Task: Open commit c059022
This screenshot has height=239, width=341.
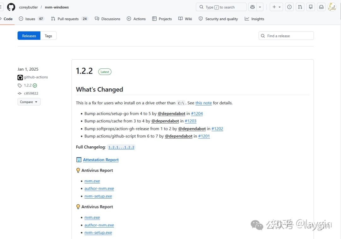Action: tap(31, 93)
